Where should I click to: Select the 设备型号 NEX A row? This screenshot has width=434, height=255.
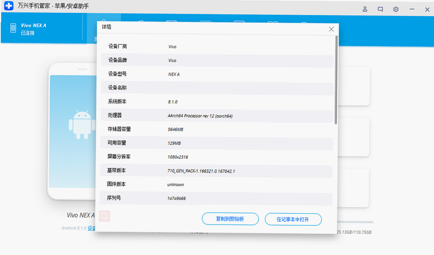point(218,74)
